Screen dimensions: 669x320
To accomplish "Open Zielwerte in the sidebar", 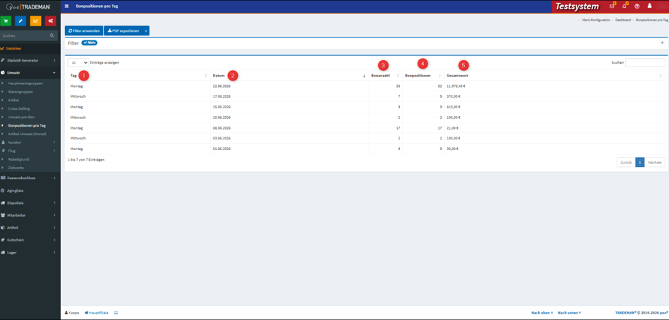I will [x=16, y=168].
